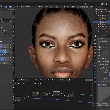This screenshot has width=110, height=110.
Task: Enable the Parents checkbox
Action: tap(2, 35)
